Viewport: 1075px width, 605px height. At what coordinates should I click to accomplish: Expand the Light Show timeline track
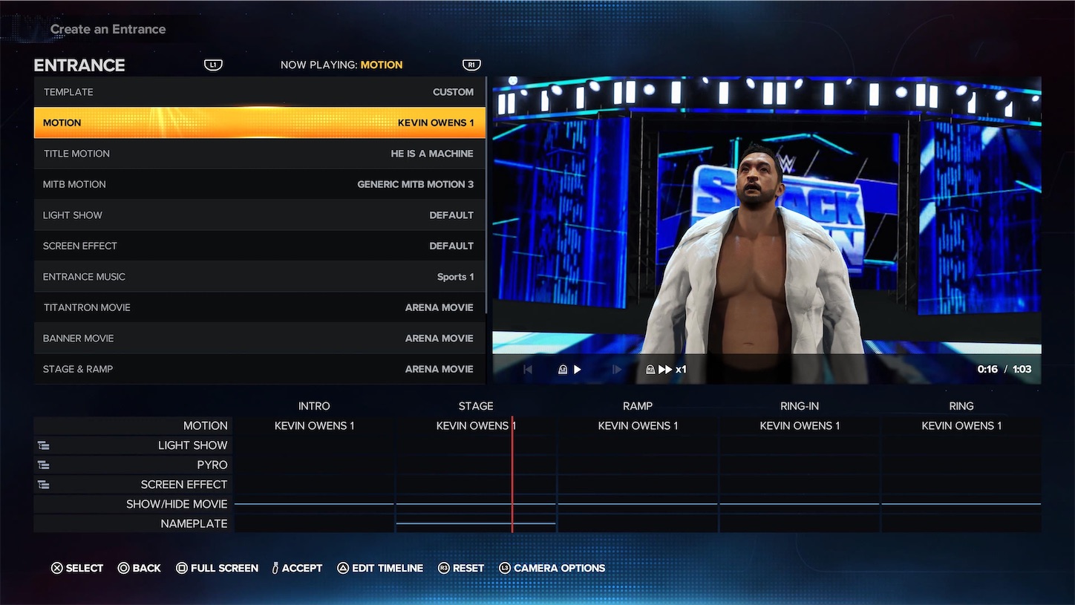pos(44,445)
